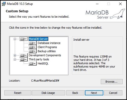Viewport: 127px width, 100px height.
Task: Open HeidiSQL feature drive icon dropdown
Action: point(33,63)
